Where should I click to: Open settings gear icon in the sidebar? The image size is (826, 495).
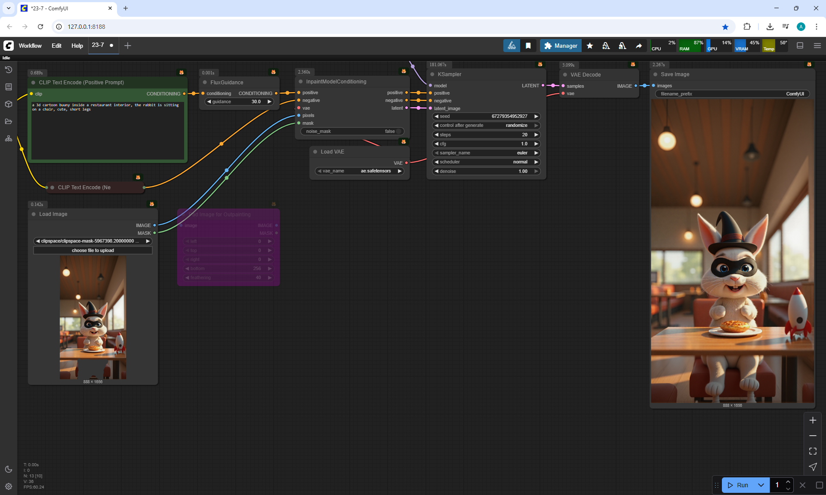pos(8,486)
